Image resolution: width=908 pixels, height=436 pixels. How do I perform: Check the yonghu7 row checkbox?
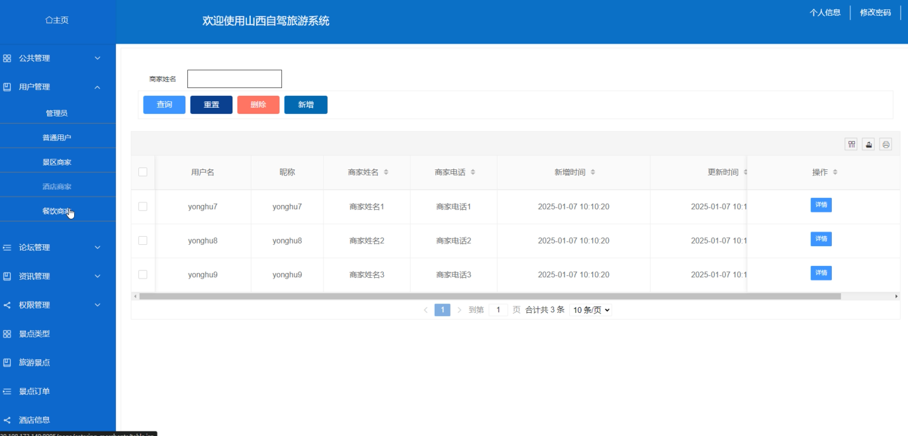point(142,206)
